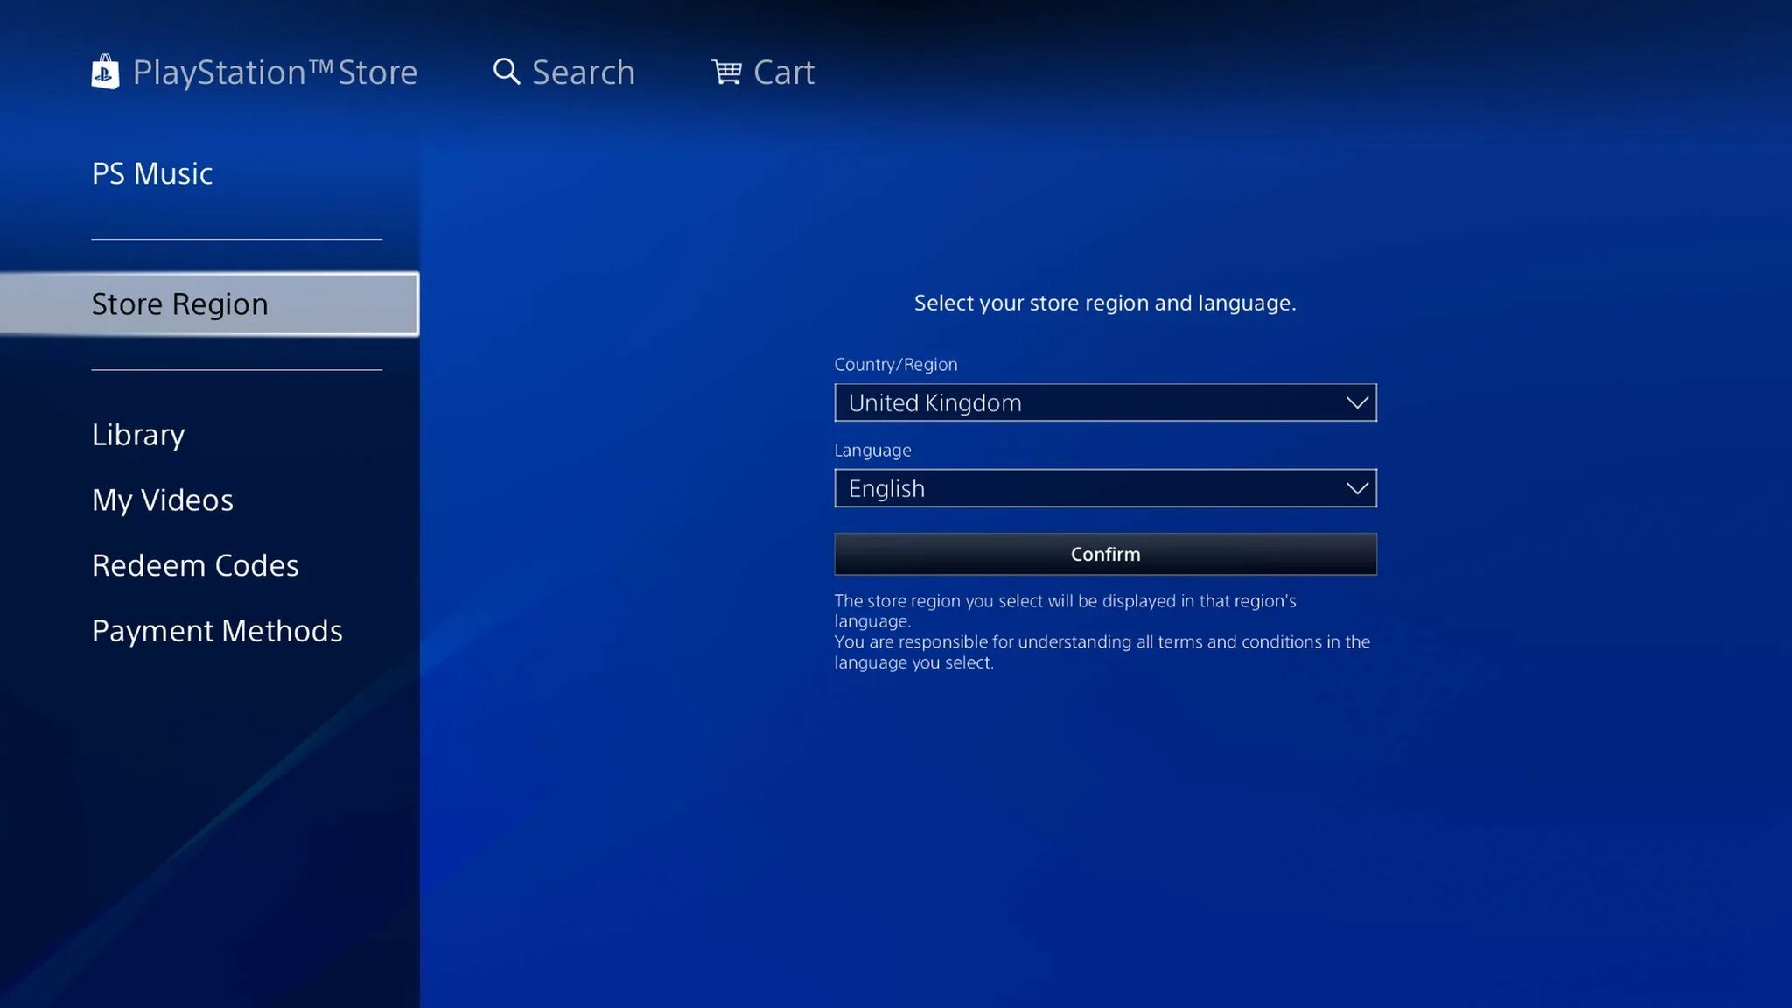Image resolution: width=1792 pixels, height=1008 pixels.
Task: Click the United Kingdom region option
Action: coord(1104,402)
